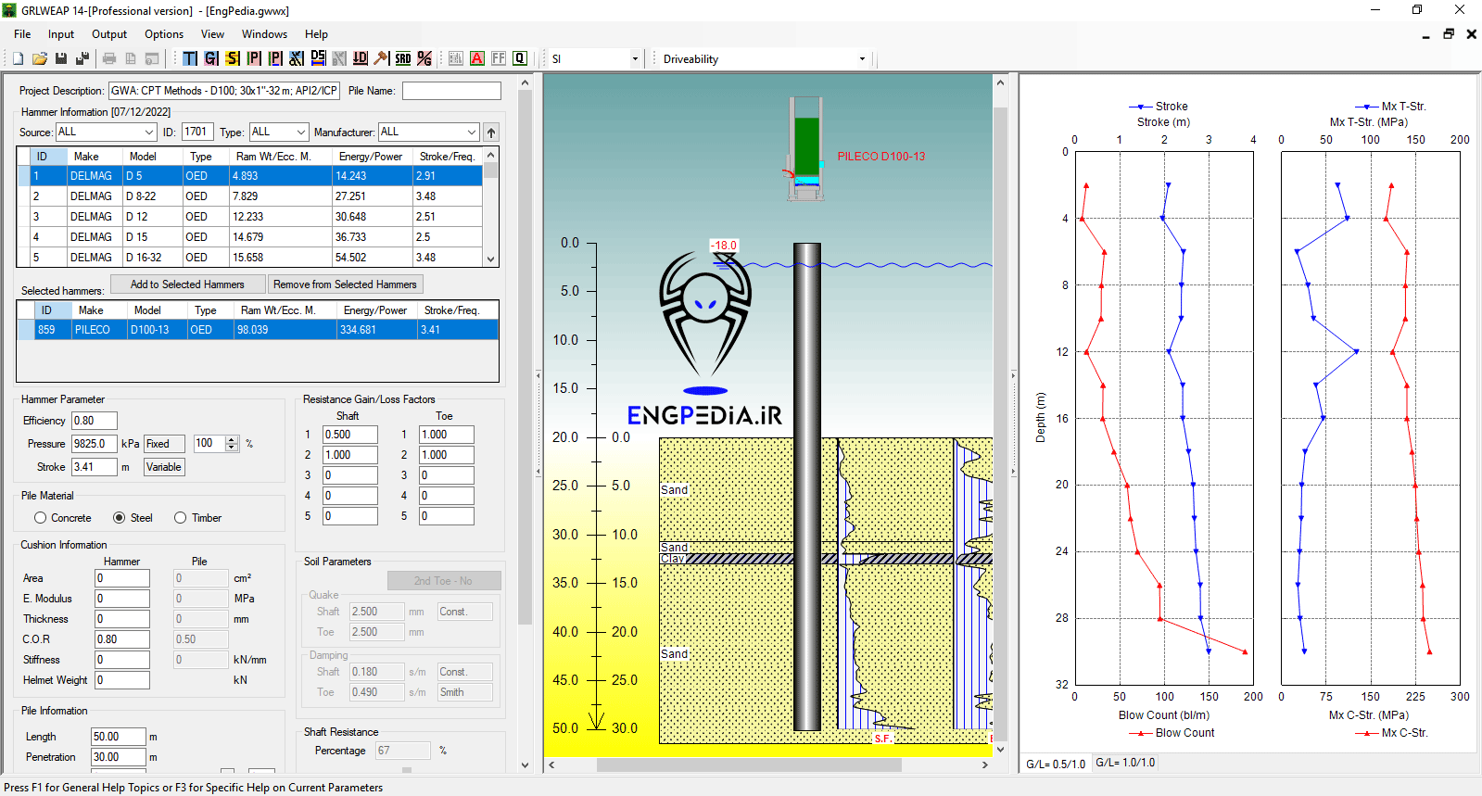Image resolution: width=1482 pixels, height=796 pixels.
Task: Open the Output menu
Action: 109,34
